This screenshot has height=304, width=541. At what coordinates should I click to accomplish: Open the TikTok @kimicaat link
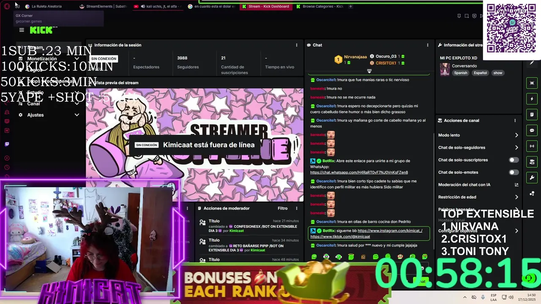(x=340, y=236)
